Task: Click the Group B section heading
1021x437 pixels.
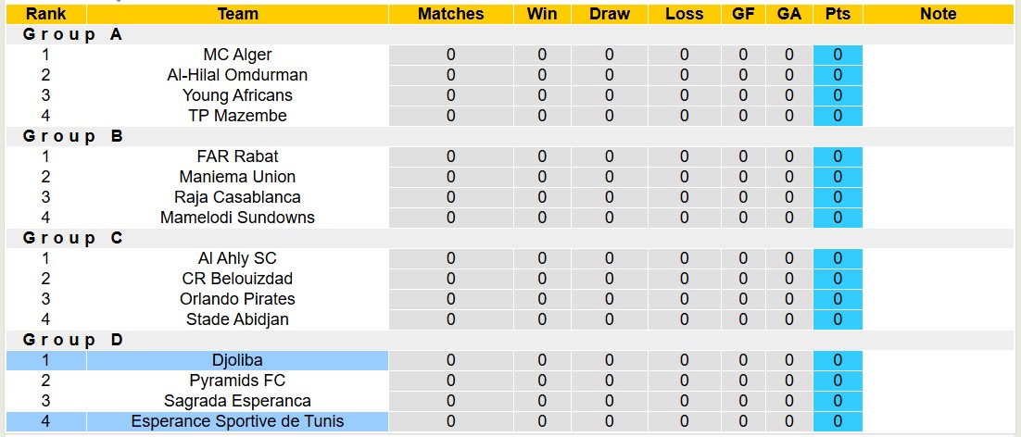Action: (x=73, y=136)
